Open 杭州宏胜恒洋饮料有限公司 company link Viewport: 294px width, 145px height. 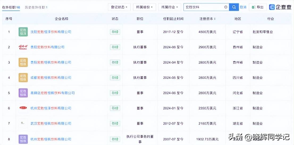point(51,108)
